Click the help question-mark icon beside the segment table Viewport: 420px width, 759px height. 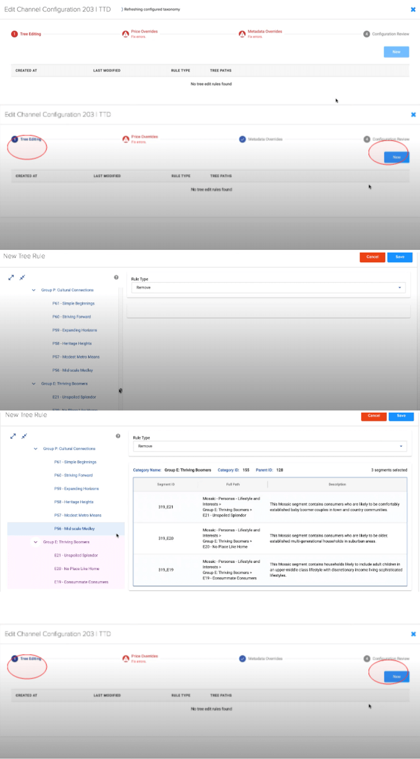[118, 436]
